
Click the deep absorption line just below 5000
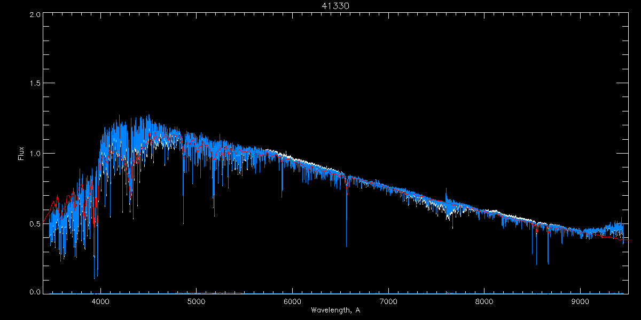click(x=183, y=223)
